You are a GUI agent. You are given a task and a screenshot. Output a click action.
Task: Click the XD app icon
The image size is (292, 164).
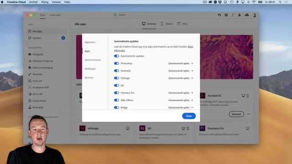click(142, 128)
